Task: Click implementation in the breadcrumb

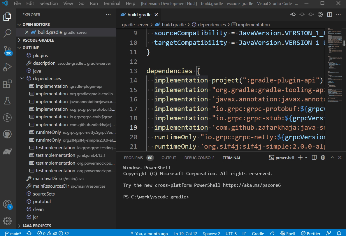Action: pos(251,25)
